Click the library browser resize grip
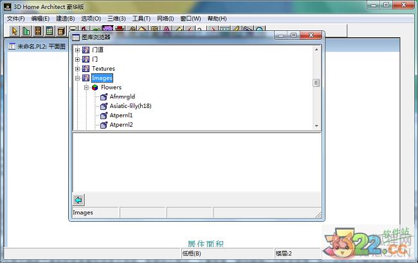 pyautogui.click(x=318, y=215)
